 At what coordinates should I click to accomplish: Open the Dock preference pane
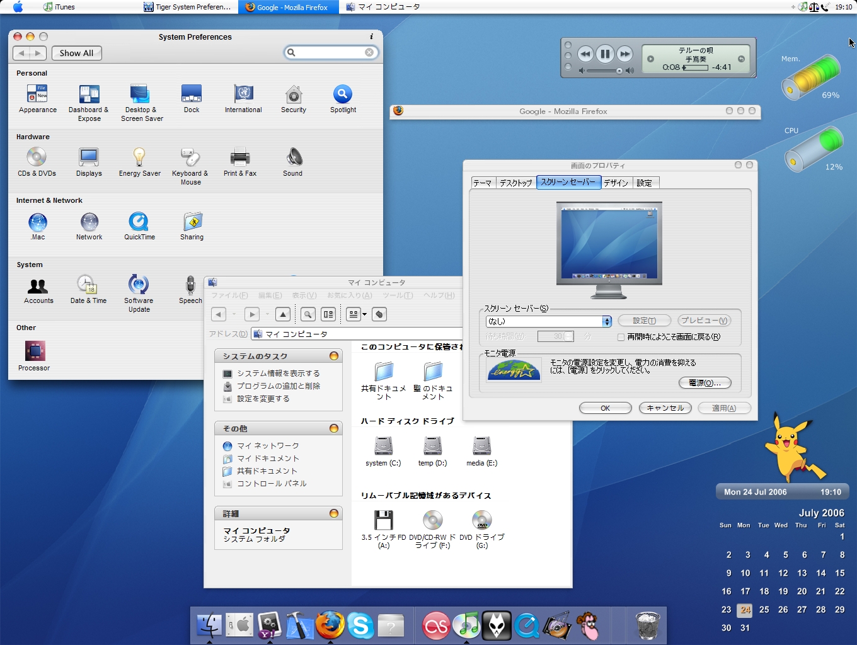(192, 99)
